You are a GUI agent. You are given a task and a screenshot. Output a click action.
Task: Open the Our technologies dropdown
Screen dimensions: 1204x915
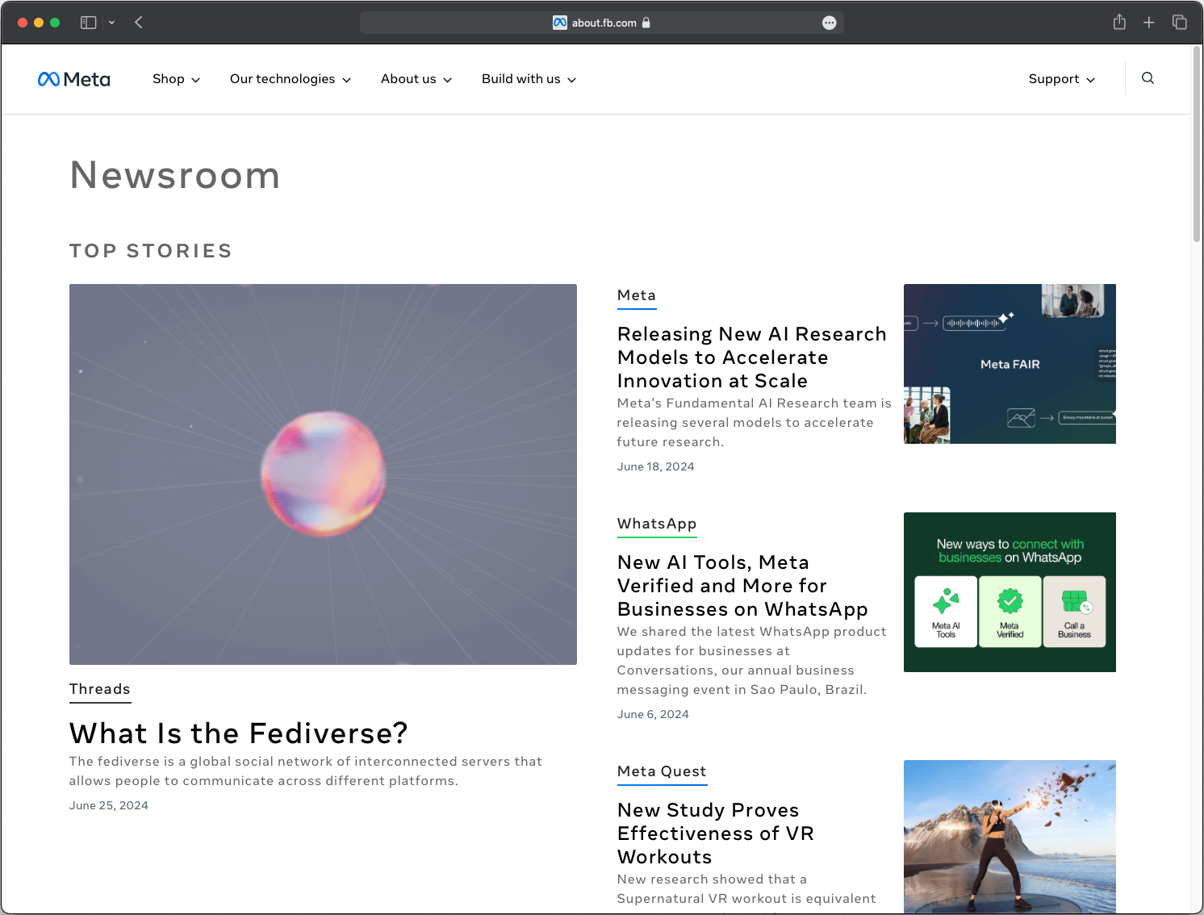(290, 78)
